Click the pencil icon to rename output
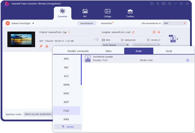Image resolution: width=195 pixels, height=133 pixels. [133, 32]
